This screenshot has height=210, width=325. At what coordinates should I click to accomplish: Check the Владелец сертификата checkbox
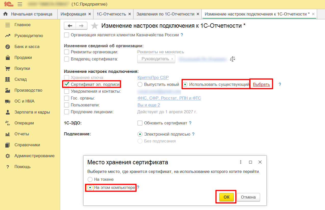[x=66, y=59]
